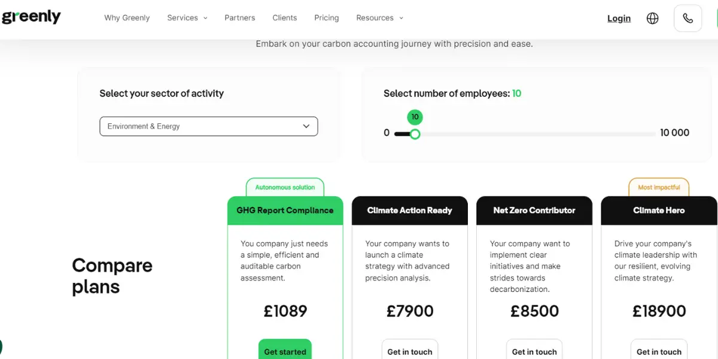
Task: Click Get in touch under Net Zero Contributor
Action: [534, 351]
